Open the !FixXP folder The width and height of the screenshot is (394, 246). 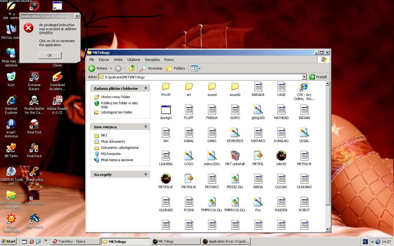(x=166, y=87)
